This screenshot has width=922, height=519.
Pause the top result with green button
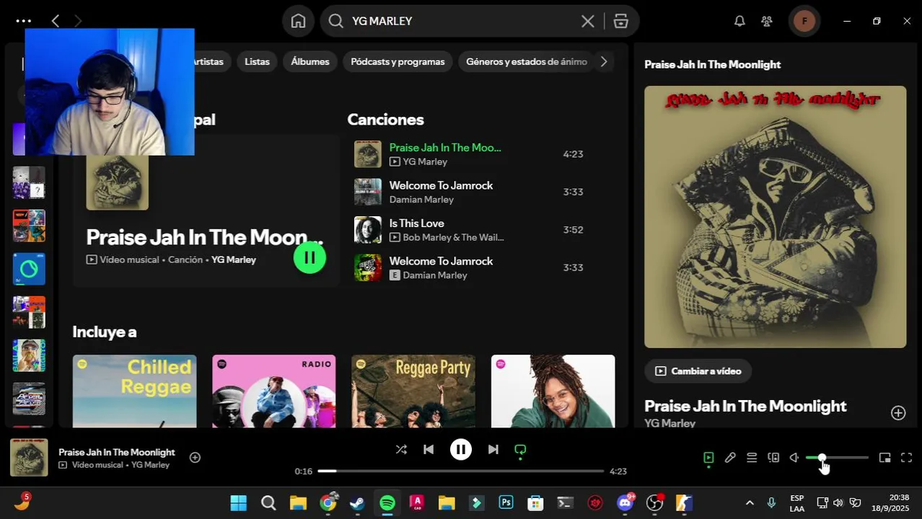pyautogui.click(x=310, y=257)
